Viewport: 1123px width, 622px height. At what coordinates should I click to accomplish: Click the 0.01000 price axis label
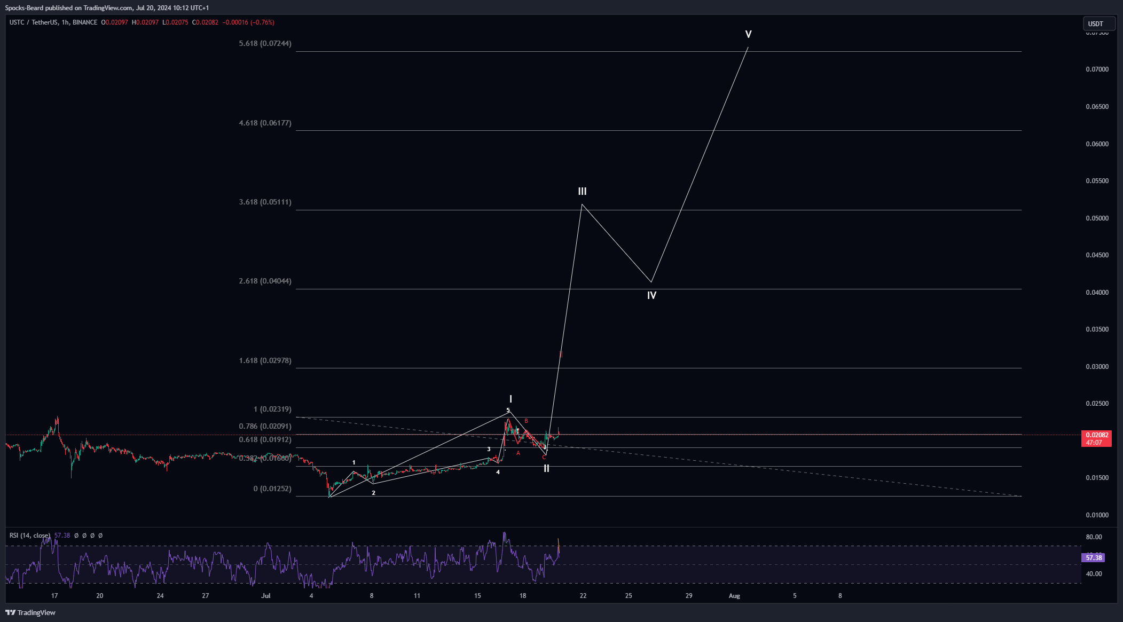[1097, 515]
